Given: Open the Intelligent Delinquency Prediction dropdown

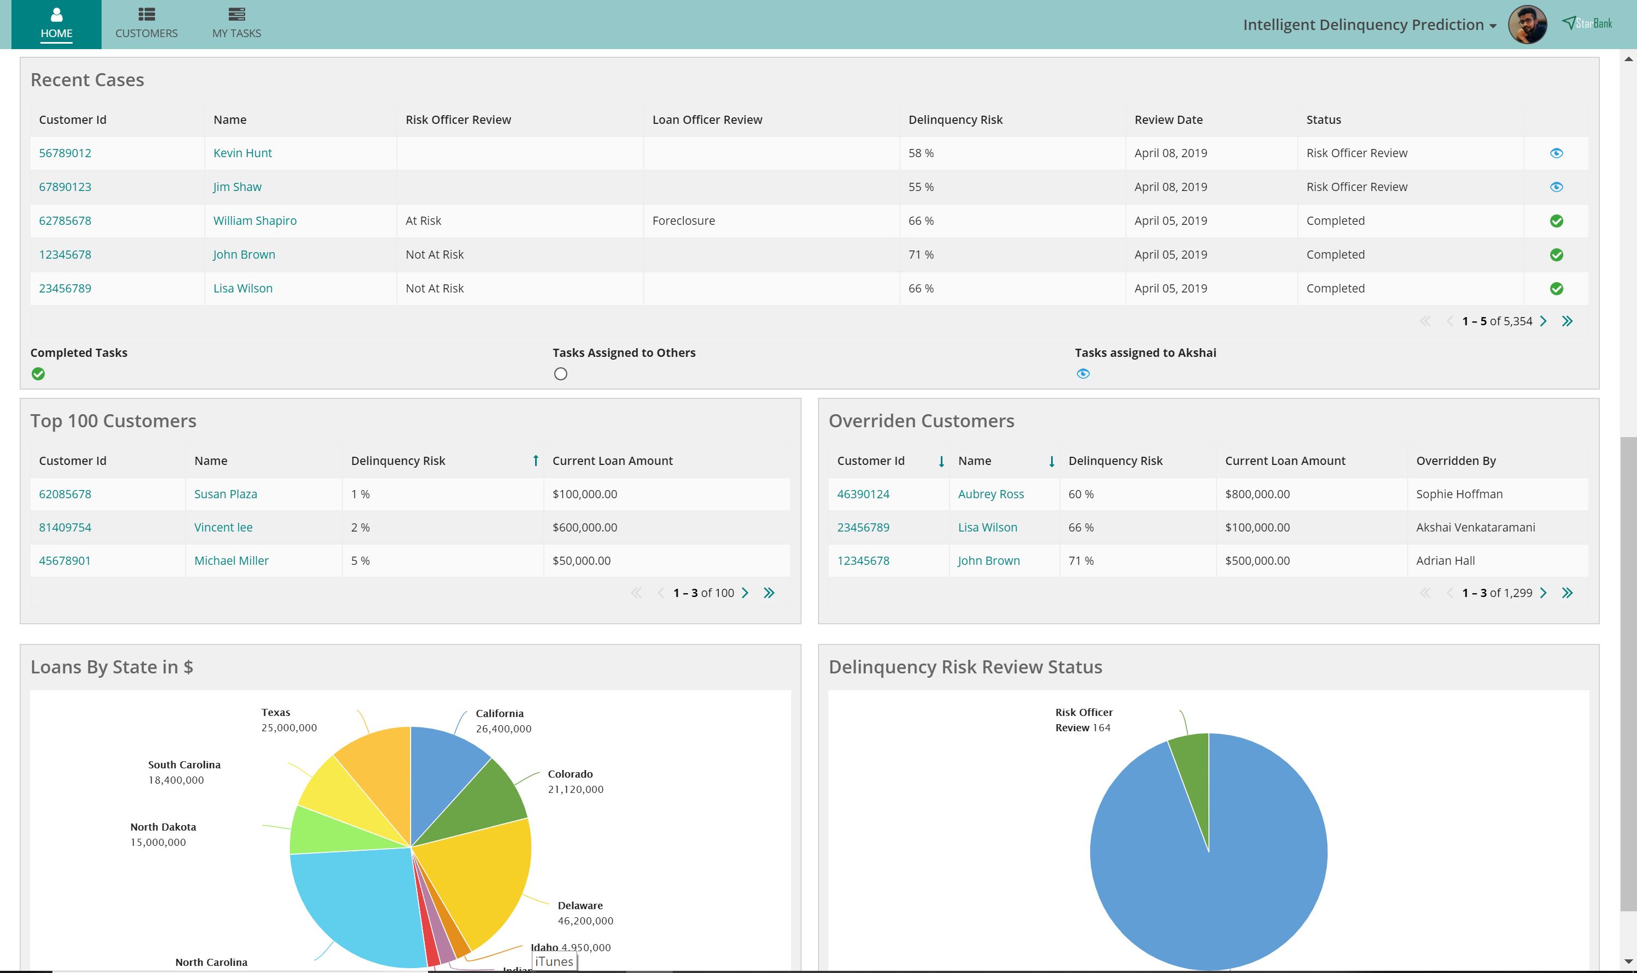Looking at the screenshot, I should pos(1369,25).
